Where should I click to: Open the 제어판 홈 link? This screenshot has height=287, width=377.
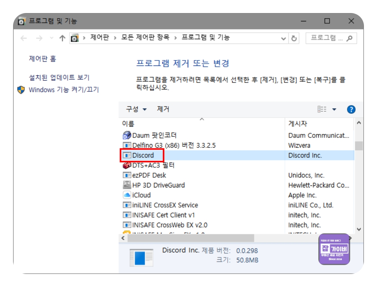42,59
